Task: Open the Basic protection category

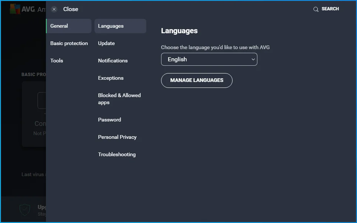Action: (69, 43)
